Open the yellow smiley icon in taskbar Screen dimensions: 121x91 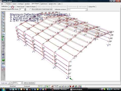[38, 89]
